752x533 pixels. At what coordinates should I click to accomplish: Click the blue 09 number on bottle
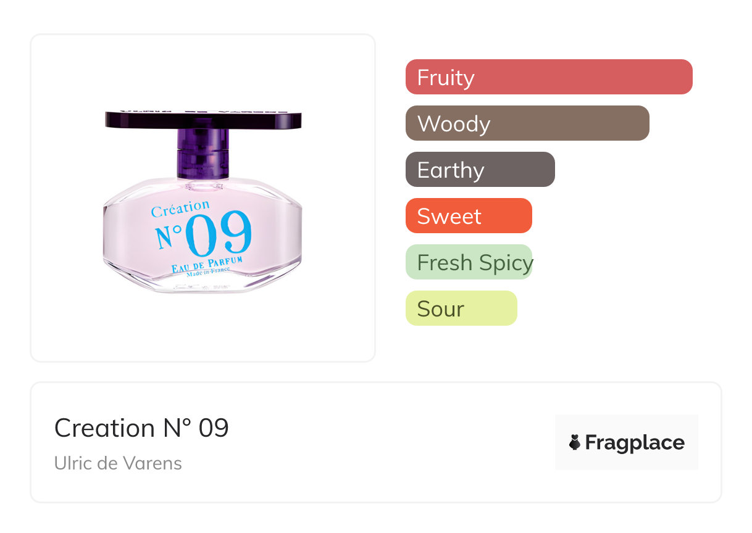coord(219,234)
